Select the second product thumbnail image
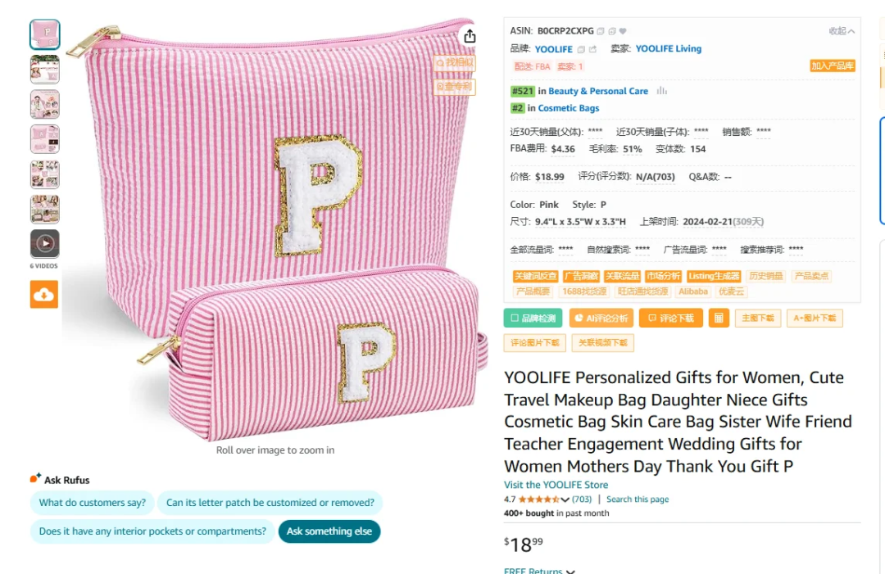885x574 pixels. (x=44, y=70)
